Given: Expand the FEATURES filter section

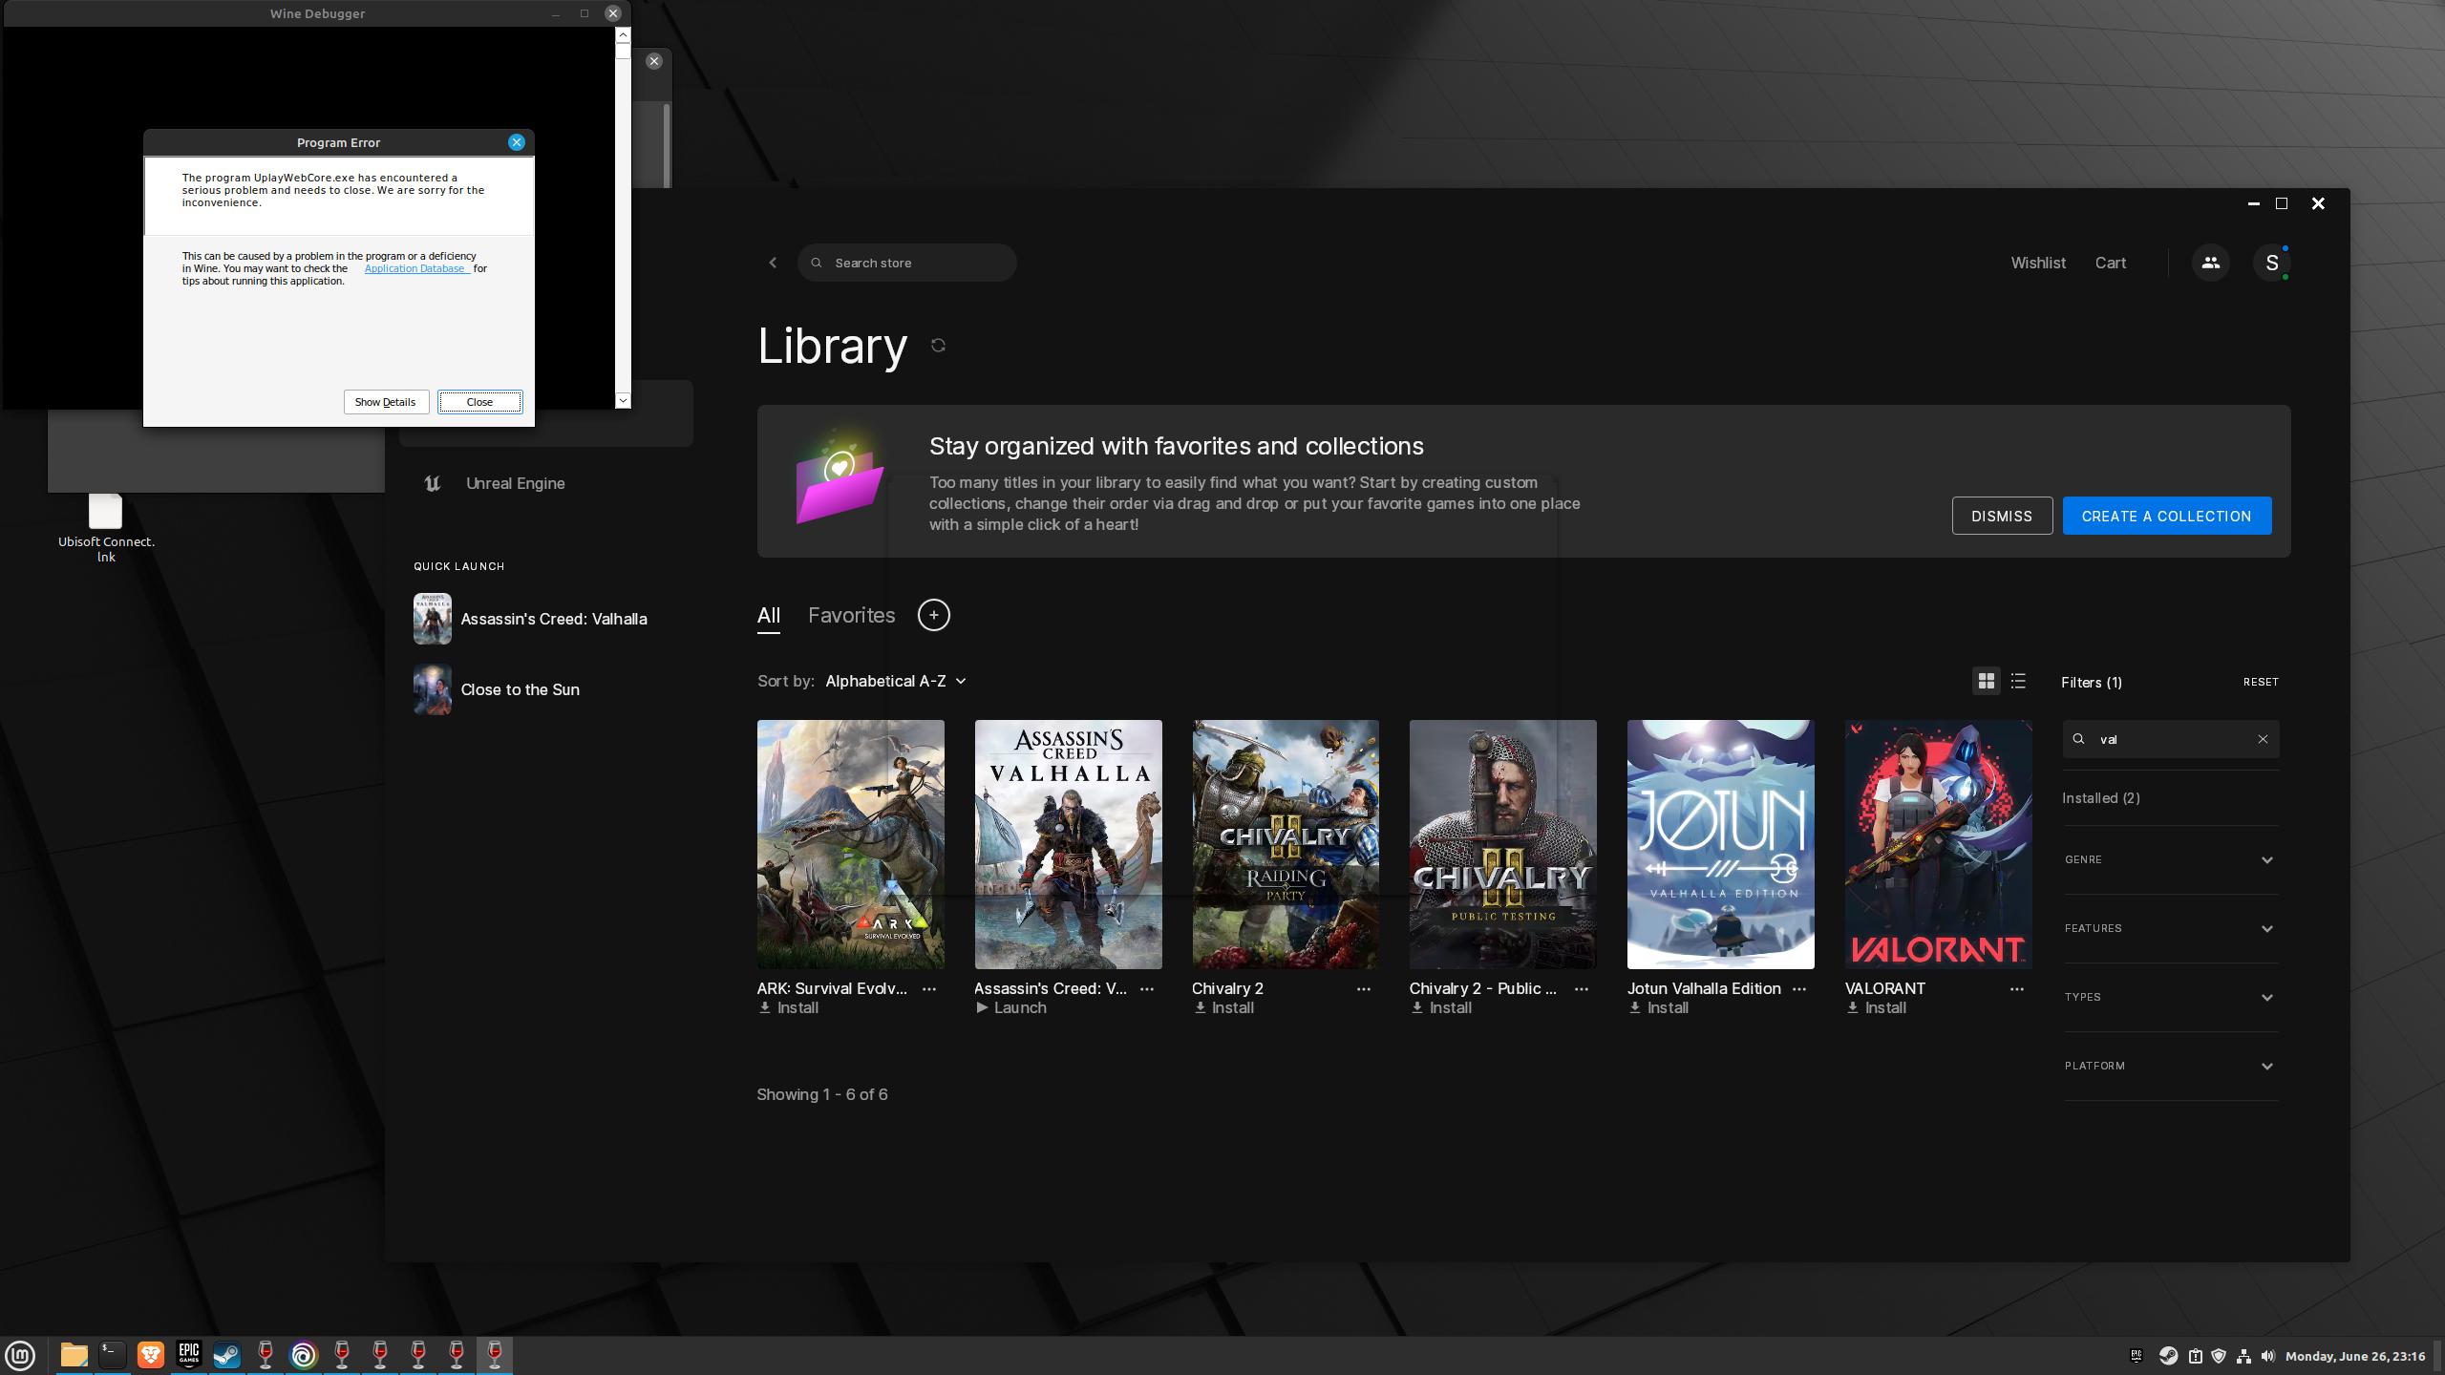Looking at the screenshot, I should [2170, 928].
